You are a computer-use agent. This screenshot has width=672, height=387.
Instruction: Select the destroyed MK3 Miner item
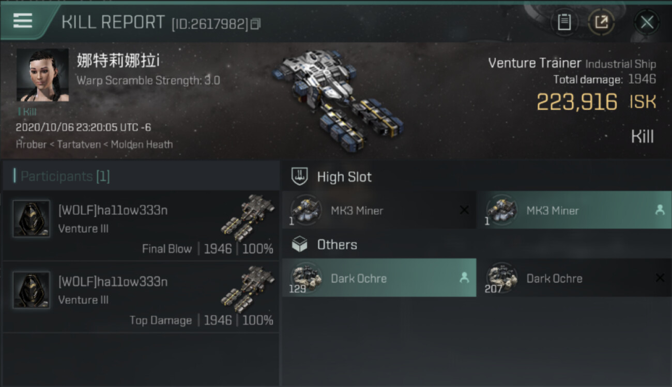379,210
